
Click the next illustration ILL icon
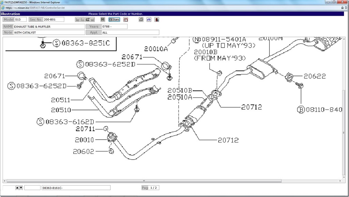(x=87, y=20)
